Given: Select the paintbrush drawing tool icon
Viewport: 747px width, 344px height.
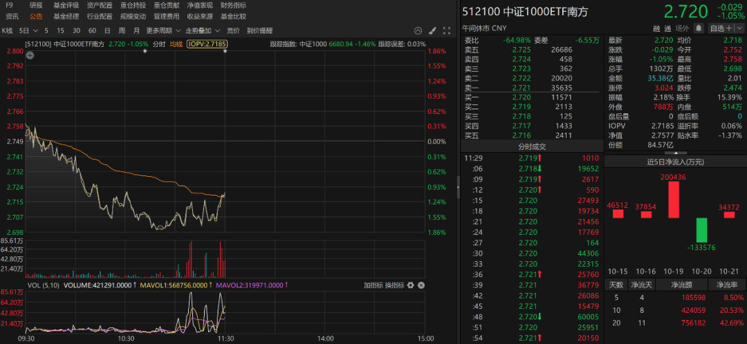Looking at the screenshot, I should pyautogui.click(x=432, y=30).
